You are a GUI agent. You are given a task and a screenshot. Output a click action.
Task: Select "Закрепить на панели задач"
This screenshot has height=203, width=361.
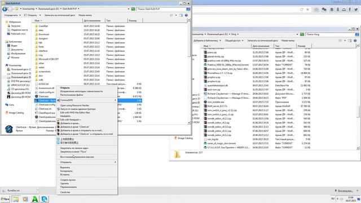coord(74,148)
